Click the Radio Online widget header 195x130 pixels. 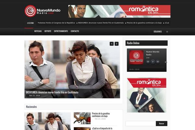tap(147, 43)
